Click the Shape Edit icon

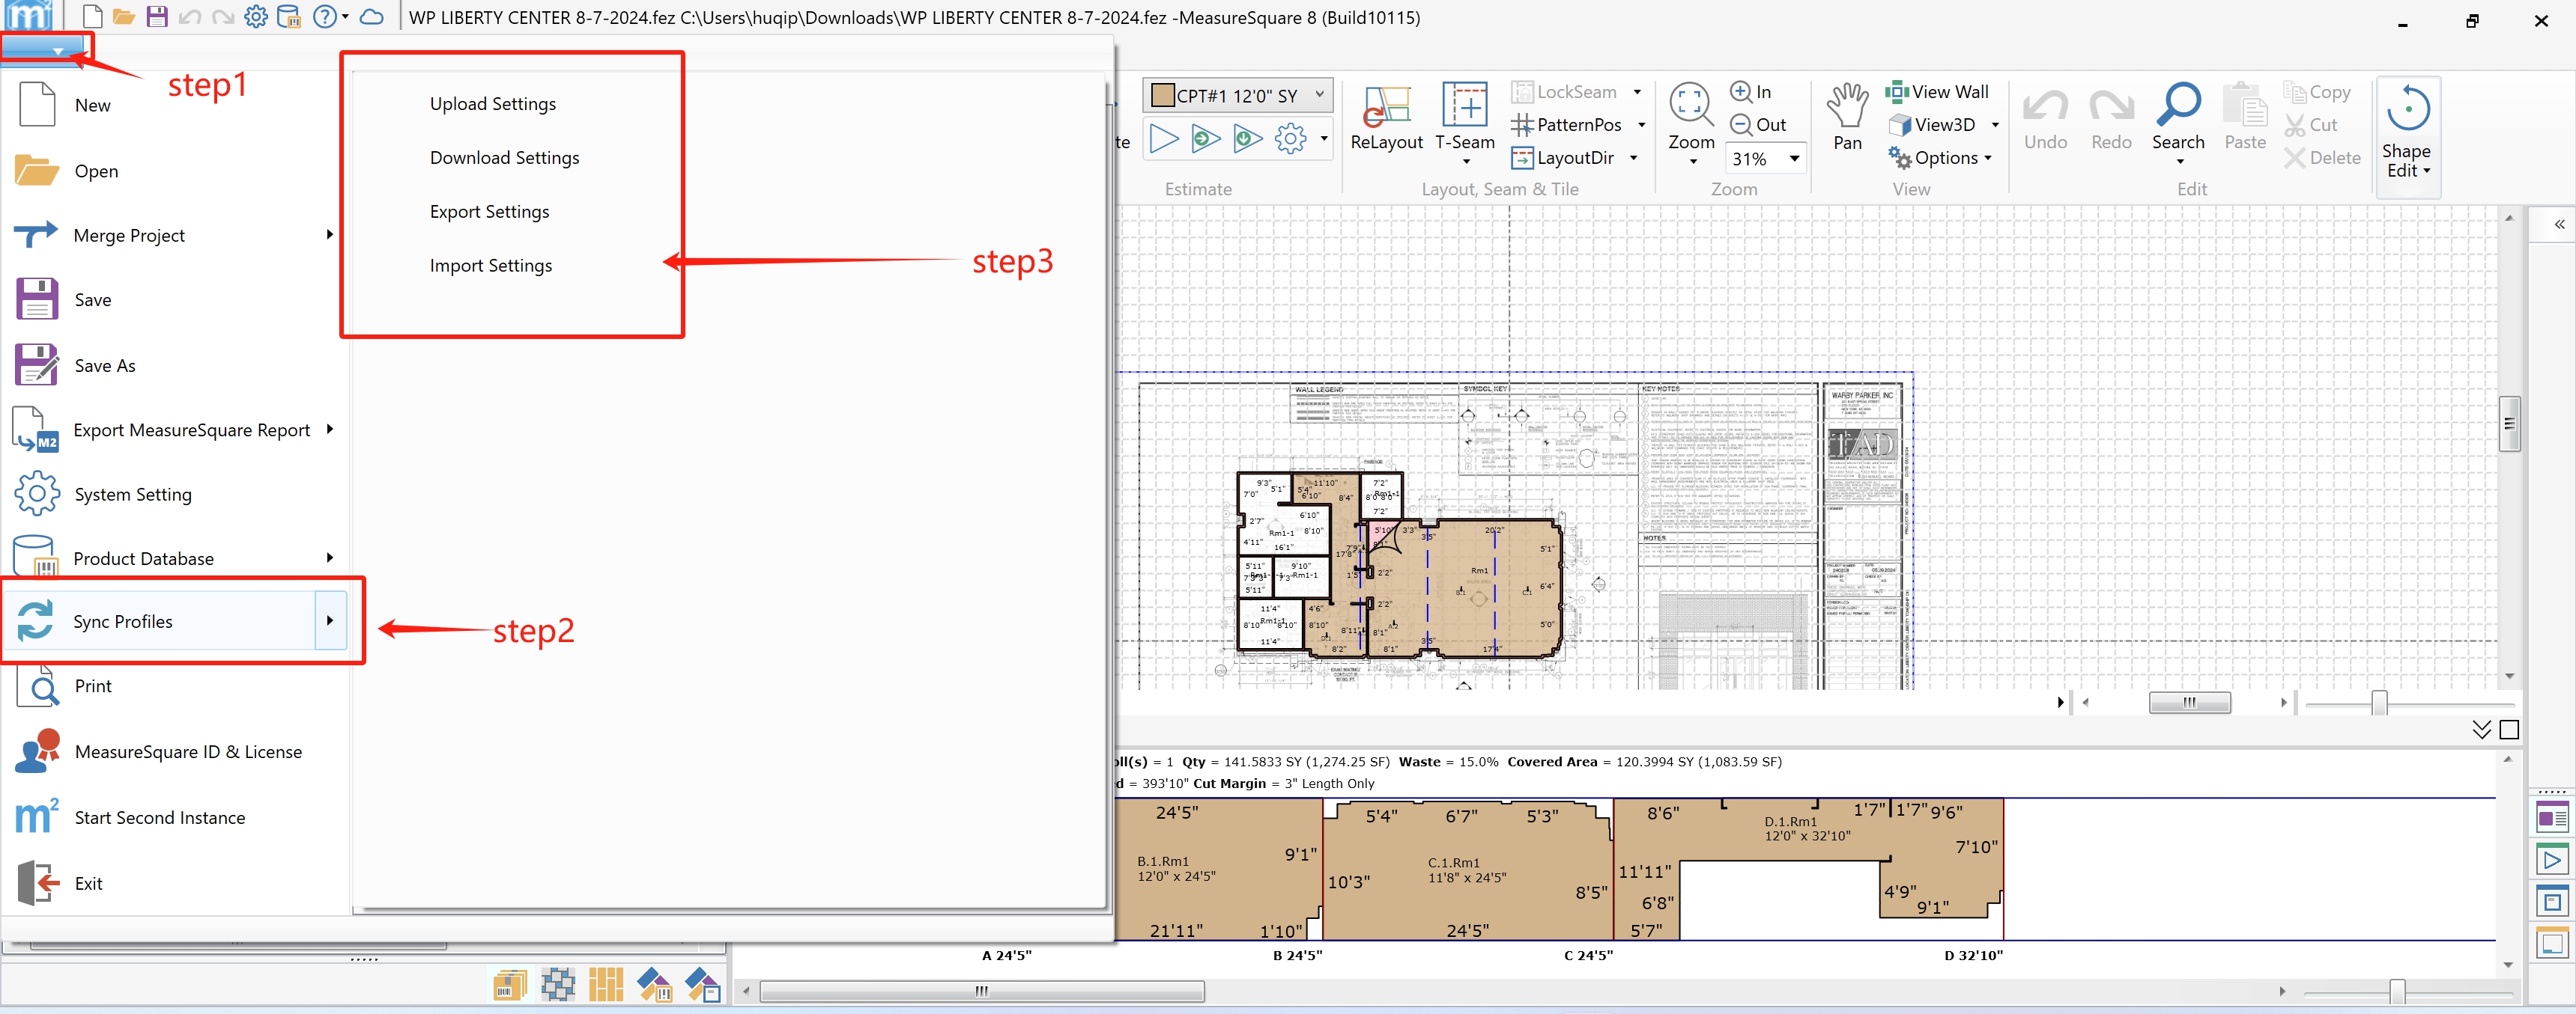(2406, 110)
